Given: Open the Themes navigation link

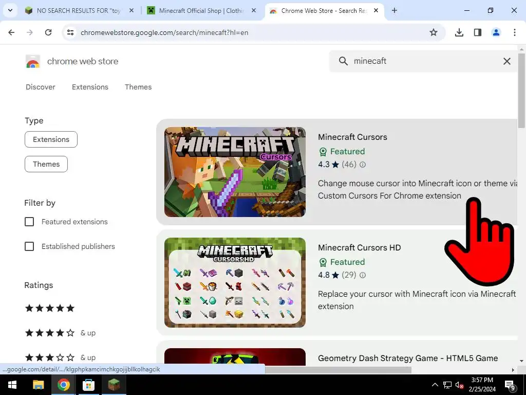Looking at the screenshot, I should [x=138, y=87].
